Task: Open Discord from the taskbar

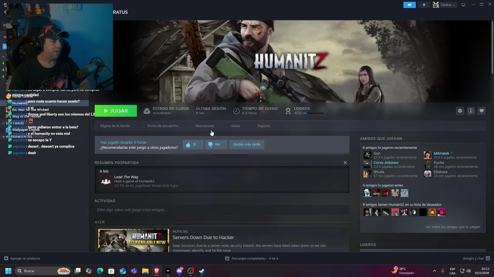Action: click(179, 271)
